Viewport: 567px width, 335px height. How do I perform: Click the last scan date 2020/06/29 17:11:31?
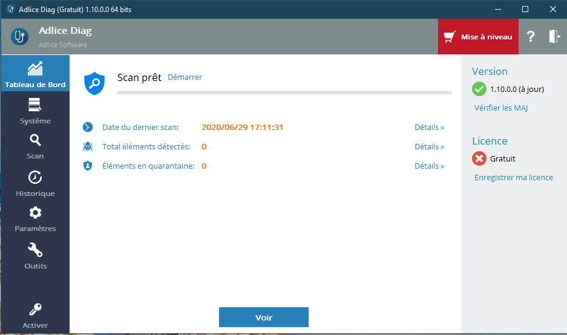(242, 127)
